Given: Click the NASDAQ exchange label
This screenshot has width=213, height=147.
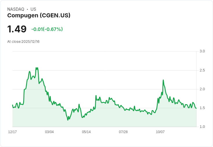Looking at the screenshot, I should pyautogui.click(x=16, y=9).
